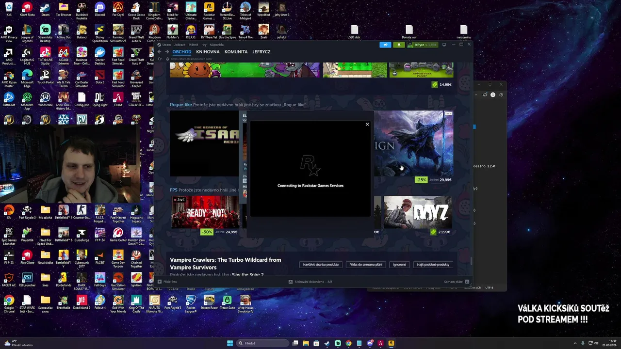621x349 pixels.
Task: Open the Přátelé menu
Action: [x=193, y=45]
